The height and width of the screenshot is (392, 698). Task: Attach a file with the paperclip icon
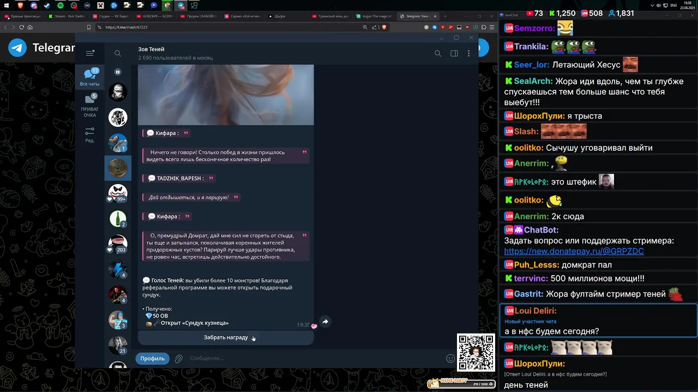(178, 358)
